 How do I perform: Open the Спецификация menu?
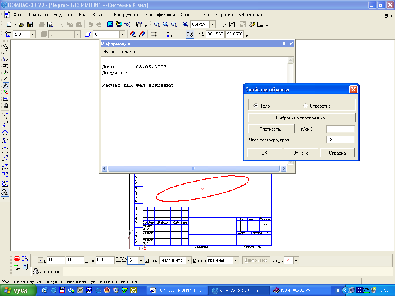coord(160,15)
